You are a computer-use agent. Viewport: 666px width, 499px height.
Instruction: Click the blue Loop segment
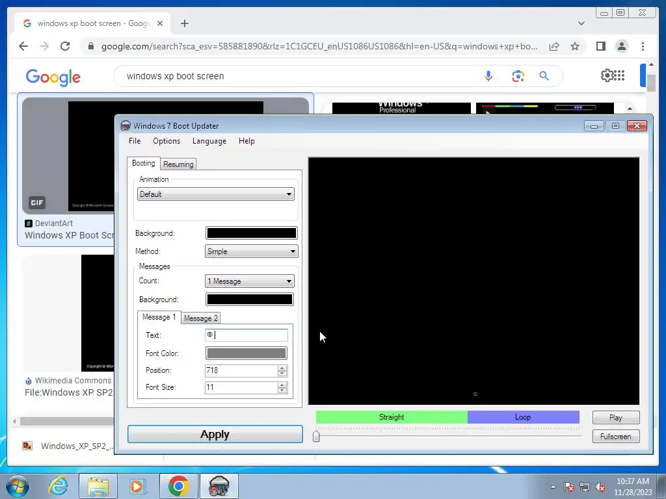524,417
